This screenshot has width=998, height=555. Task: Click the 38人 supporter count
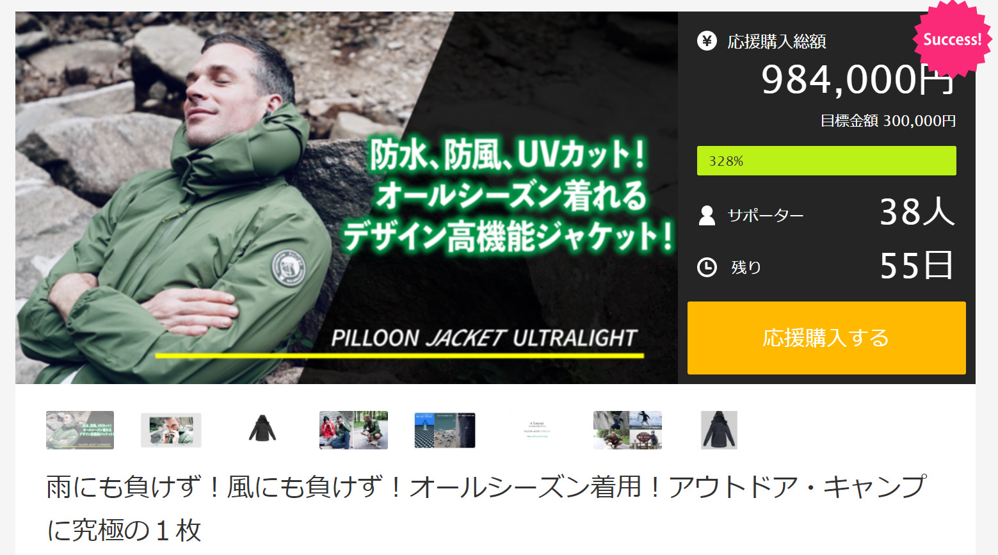tap(917, 212)
